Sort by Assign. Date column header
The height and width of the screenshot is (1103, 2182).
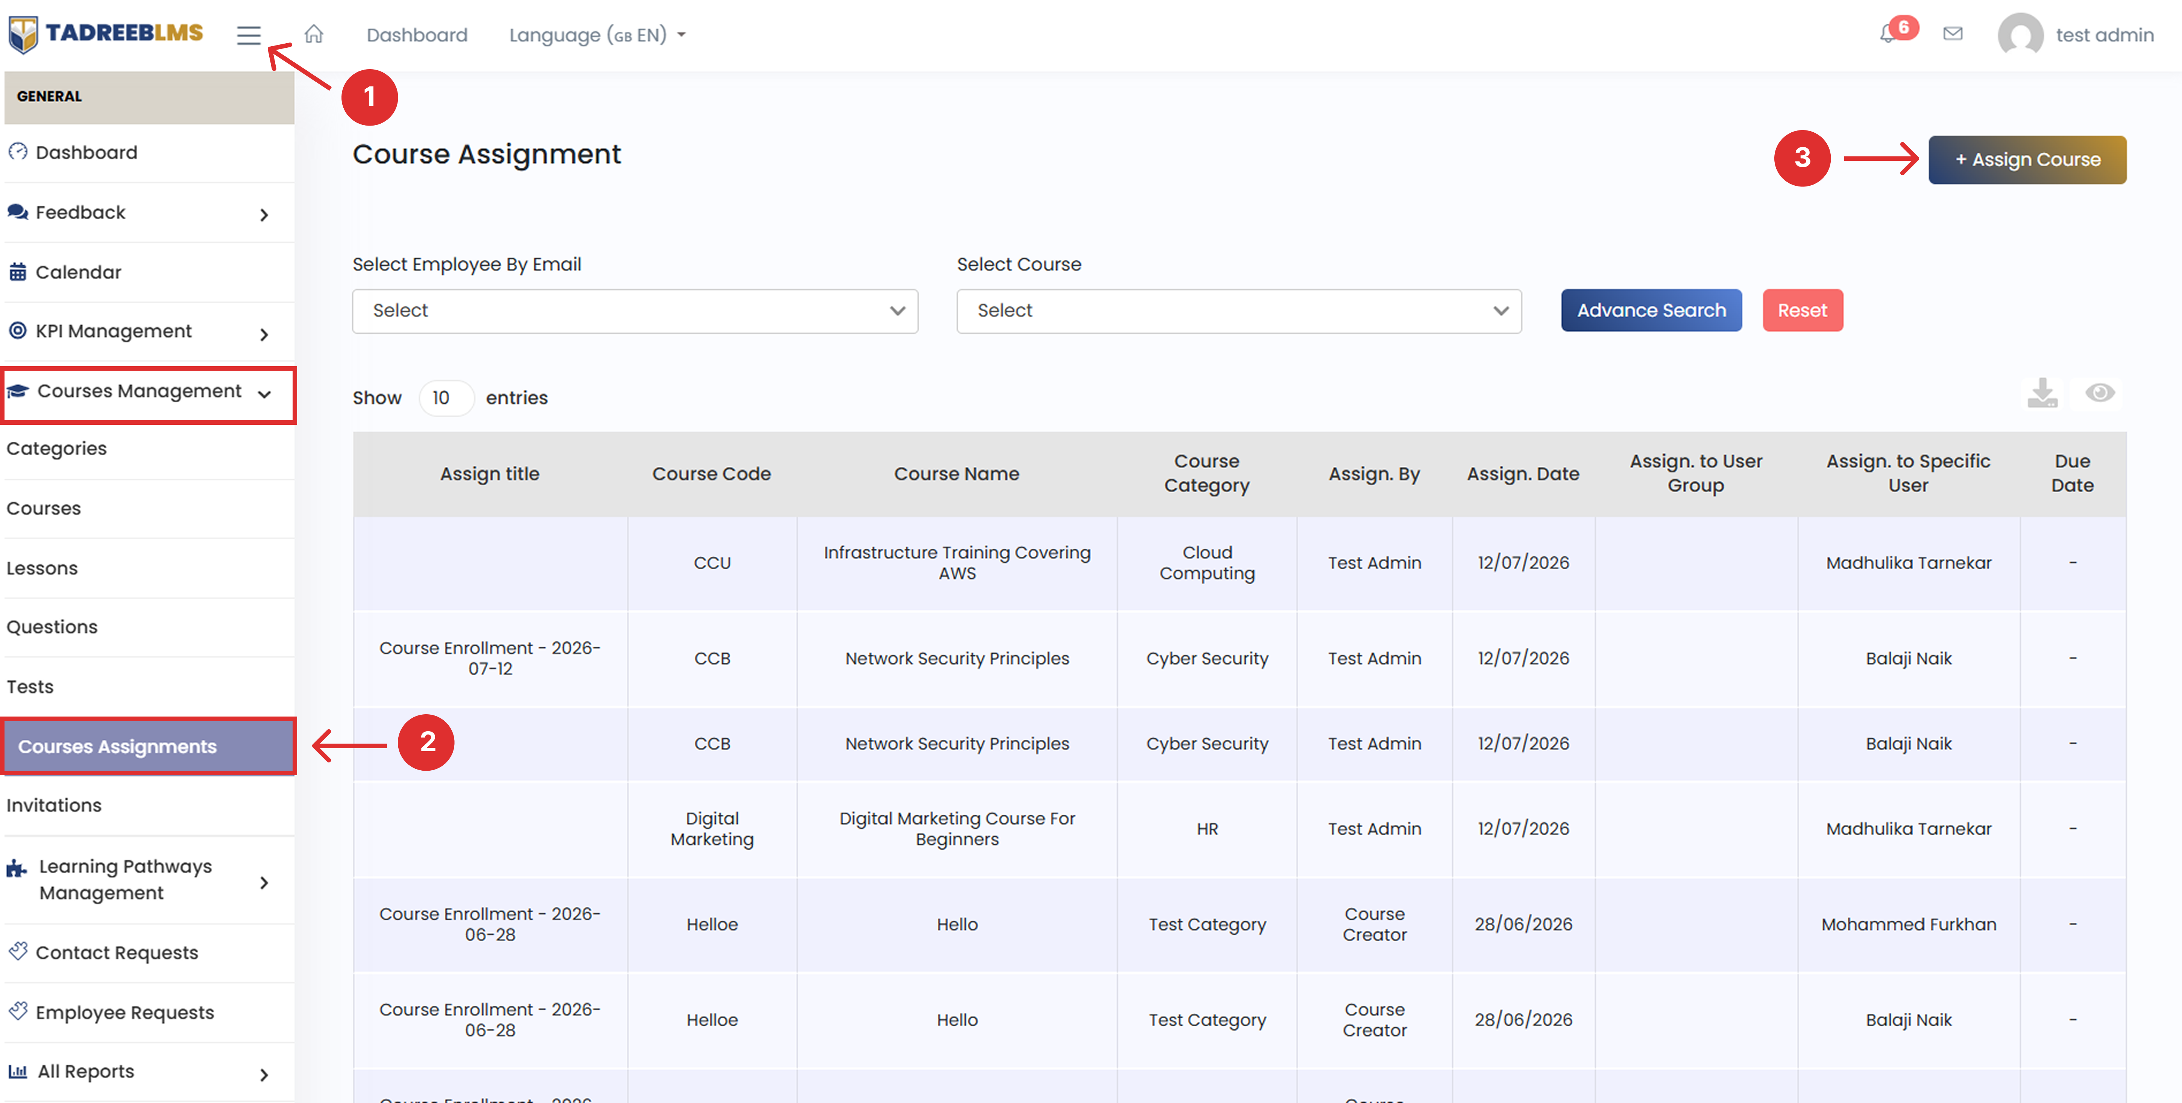click(1523, 474)
